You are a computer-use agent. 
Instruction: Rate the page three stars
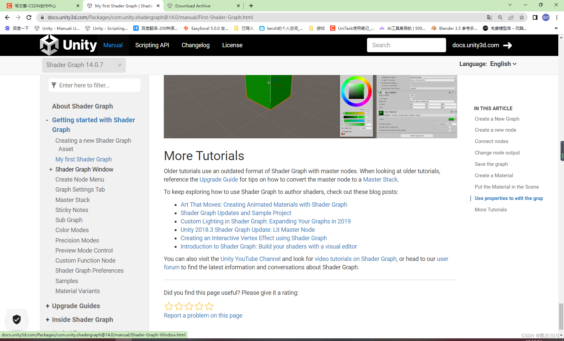coord(189,306)
